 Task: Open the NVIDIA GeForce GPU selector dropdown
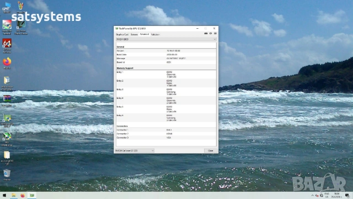pos(135,150)
